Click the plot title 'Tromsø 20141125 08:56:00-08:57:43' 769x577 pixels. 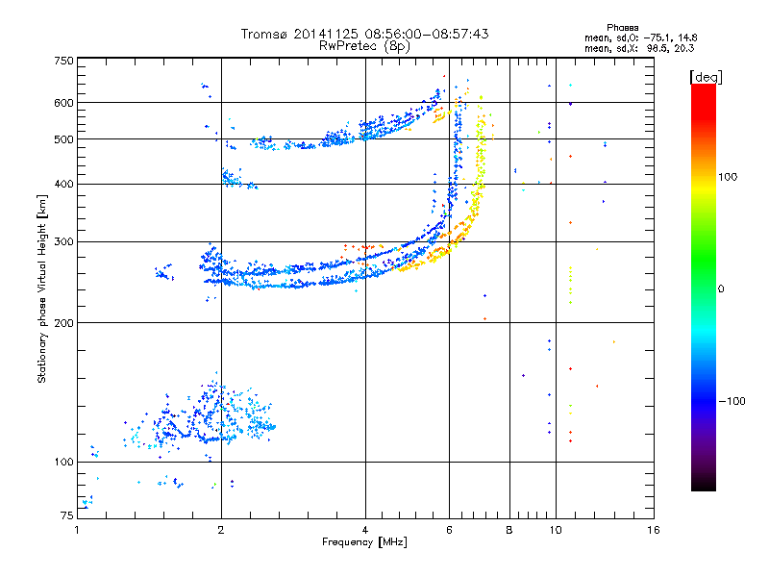click(x=364, y=34)
